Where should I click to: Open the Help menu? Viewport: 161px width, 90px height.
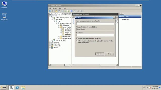click(64, 8)
